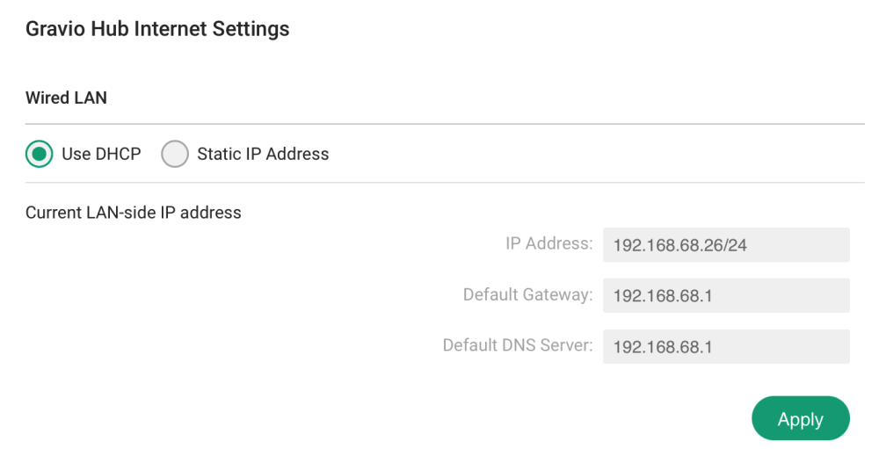Screen dimensions: 879x449
Task: Click the "Use DHCP" text label
Action: pyautogui.click(x=101, y=154)
